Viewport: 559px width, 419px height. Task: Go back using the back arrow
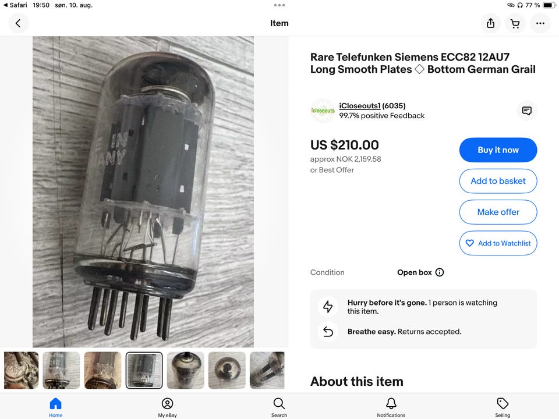[x=18, y=23]
